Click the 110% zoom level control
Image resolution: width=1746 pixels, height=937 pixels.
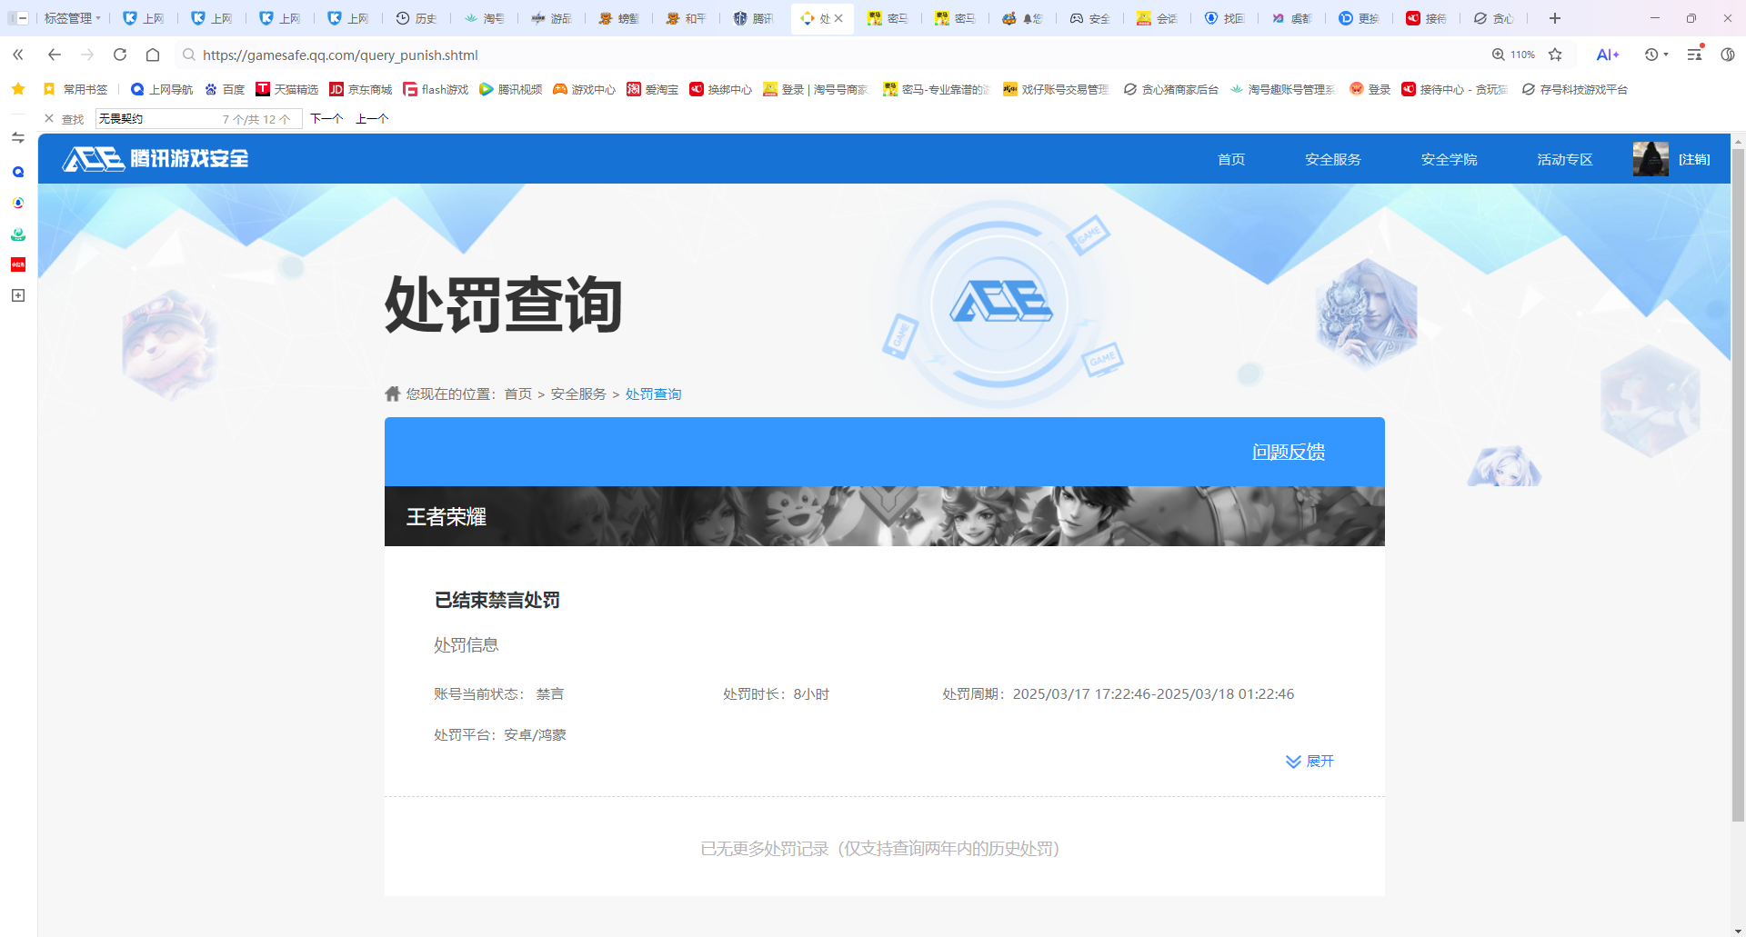[1512, 55]
